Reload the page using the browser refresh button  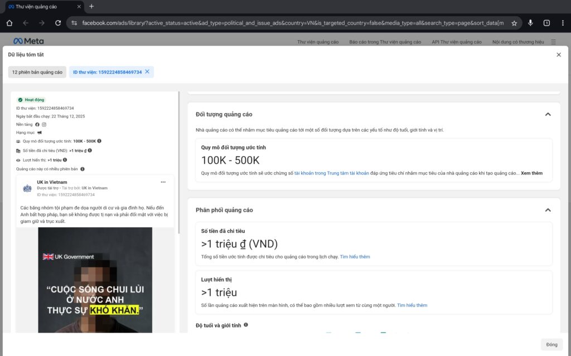click(58, 23)
